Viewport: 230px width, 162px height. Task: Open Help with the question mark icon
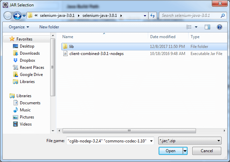[220, 27]
